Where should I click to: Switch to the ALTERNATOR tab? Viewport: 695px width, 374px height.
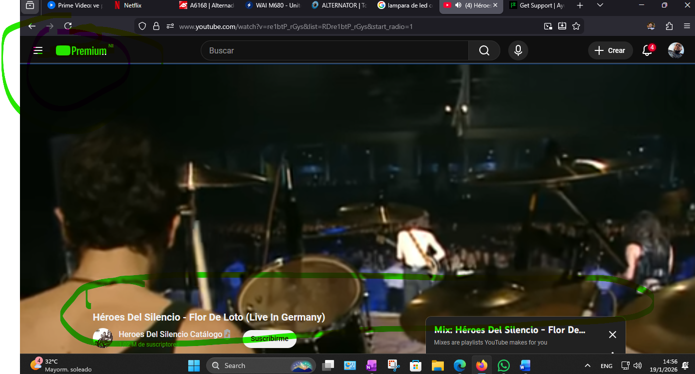pos(339,5)
